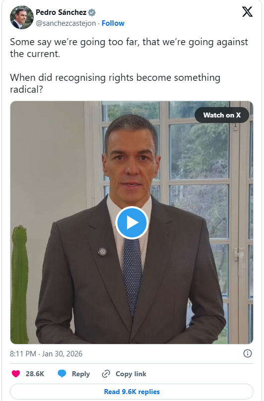This screenshot has width=264, height=401.
Task: Click the X logo icon
Action: tap(247, 12)
